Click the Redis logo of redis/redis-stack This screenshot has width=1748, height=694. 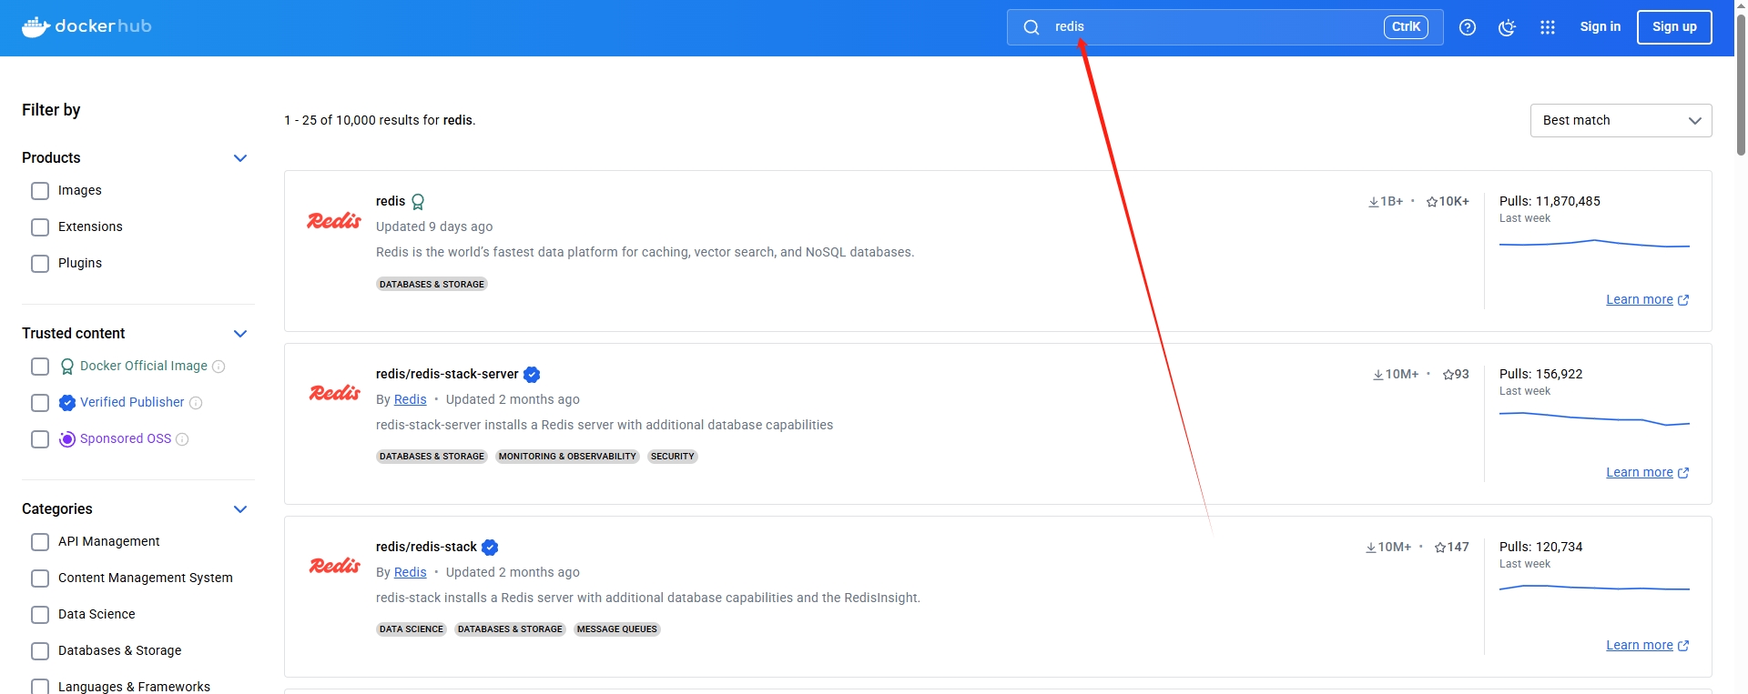point(334,566)
